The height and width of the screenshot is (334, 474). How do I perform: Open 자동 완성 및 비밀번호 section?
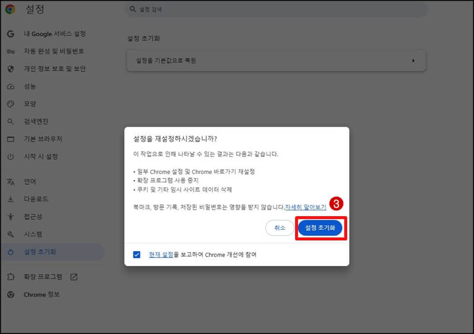tap(54, 52)
